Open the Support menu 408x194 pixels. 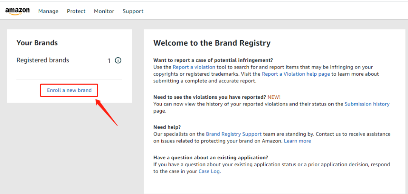pyautogui.click(x=133, y=11)
